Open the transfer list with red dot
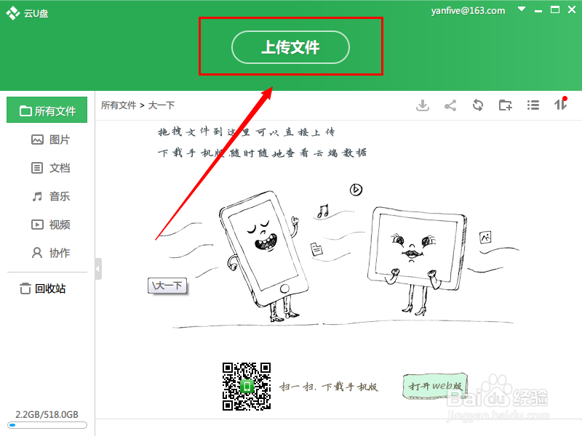The image size is (582, 436). pyautogui.click(x=561, y=105)
